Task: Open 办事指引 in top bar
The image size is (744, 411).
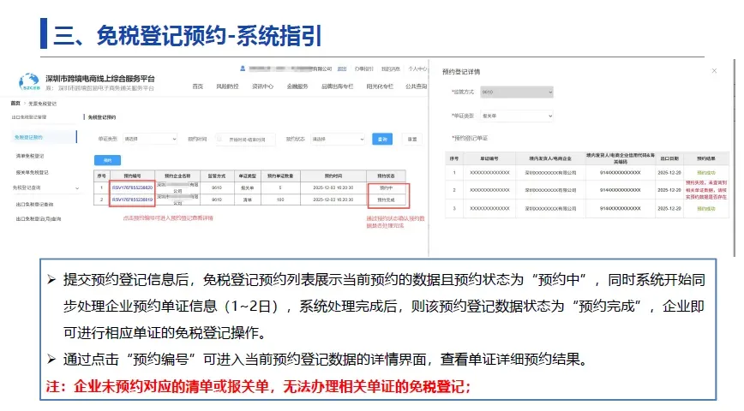Action: point(363,69)
